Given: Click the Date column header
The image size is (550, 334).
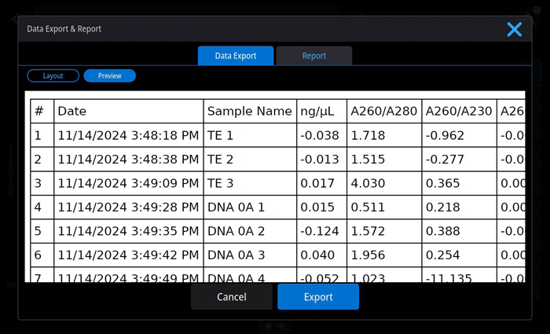Looking at the screenshot, I should 129,112.
